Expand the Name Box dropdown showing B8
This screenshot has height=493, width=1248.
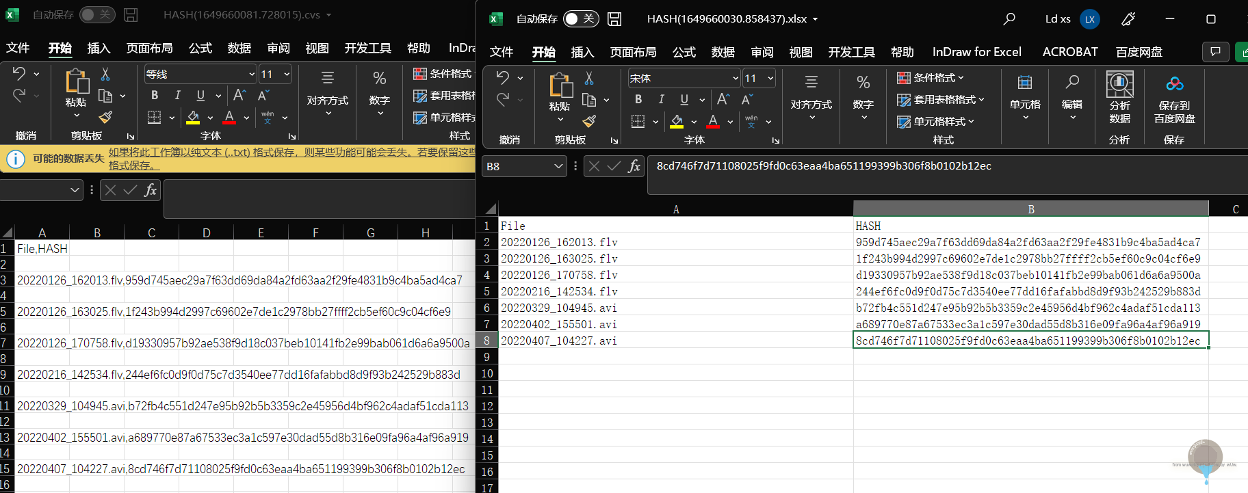click(558, 166)
